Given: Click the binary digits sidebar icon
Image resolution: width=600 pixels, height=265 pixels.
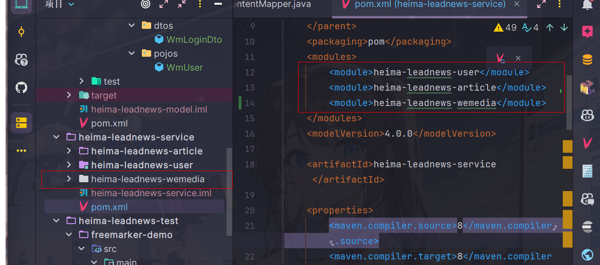Looking at the screenshot, I should coord(587,171).
